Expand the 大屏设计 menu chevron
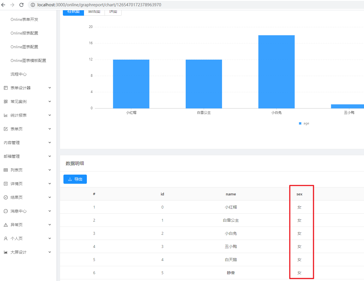 tap(50, 252)
